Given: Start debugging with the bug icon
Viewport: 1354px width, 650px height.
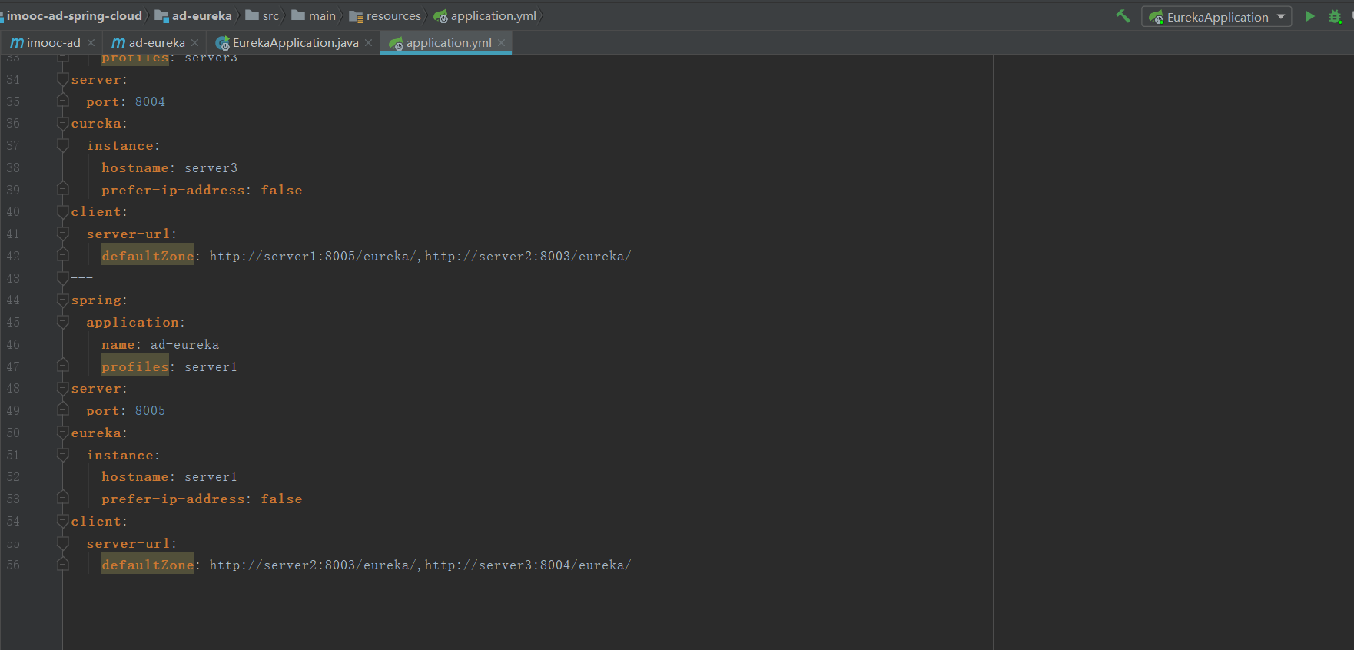Looking at the screenshot, I should click(1335, 16).
